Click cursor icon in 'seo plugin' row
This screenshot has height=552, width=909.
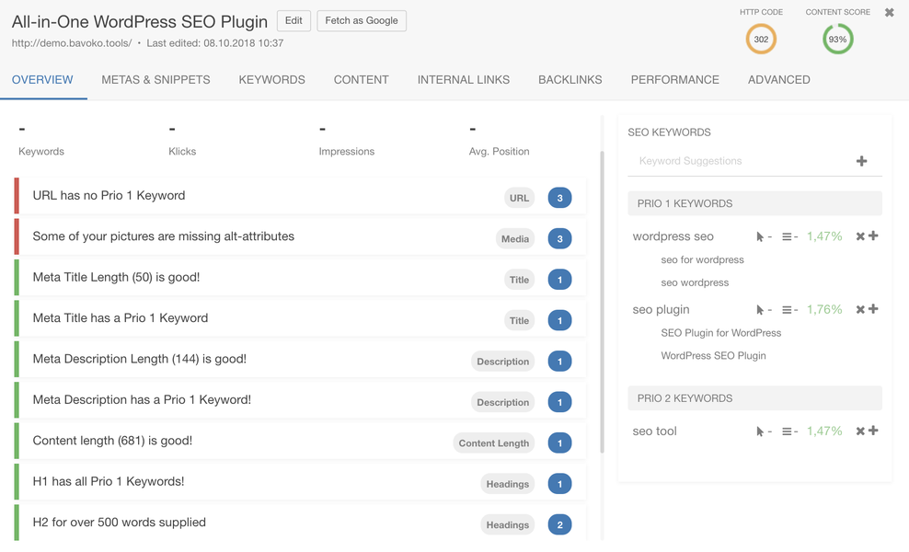(759, 310)
